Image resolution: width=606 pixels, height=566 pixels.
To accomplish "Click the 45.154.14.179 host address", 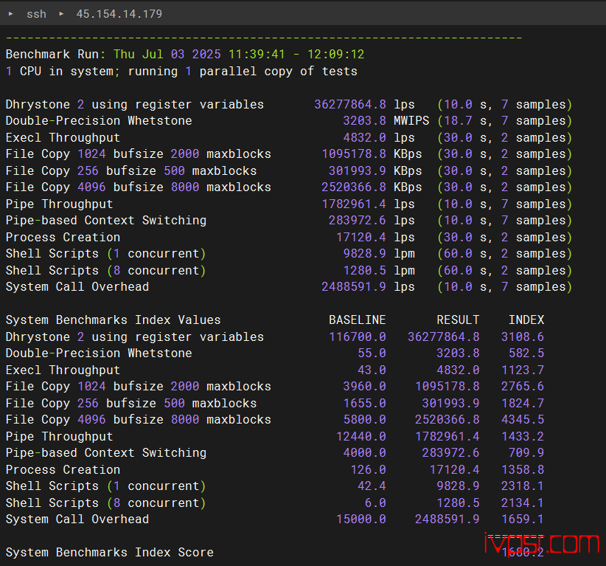I will click(119, 14).
